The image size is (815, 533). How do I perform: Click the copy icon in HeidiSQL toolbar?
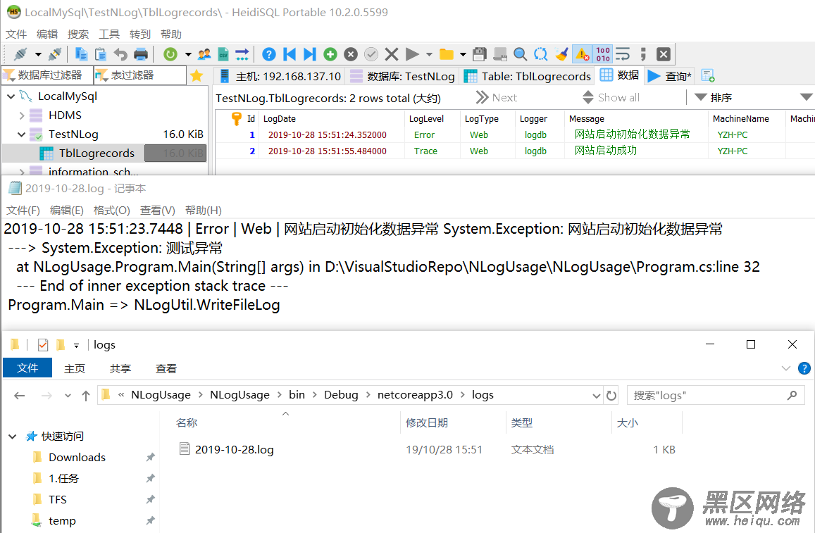tap(81, 54)
